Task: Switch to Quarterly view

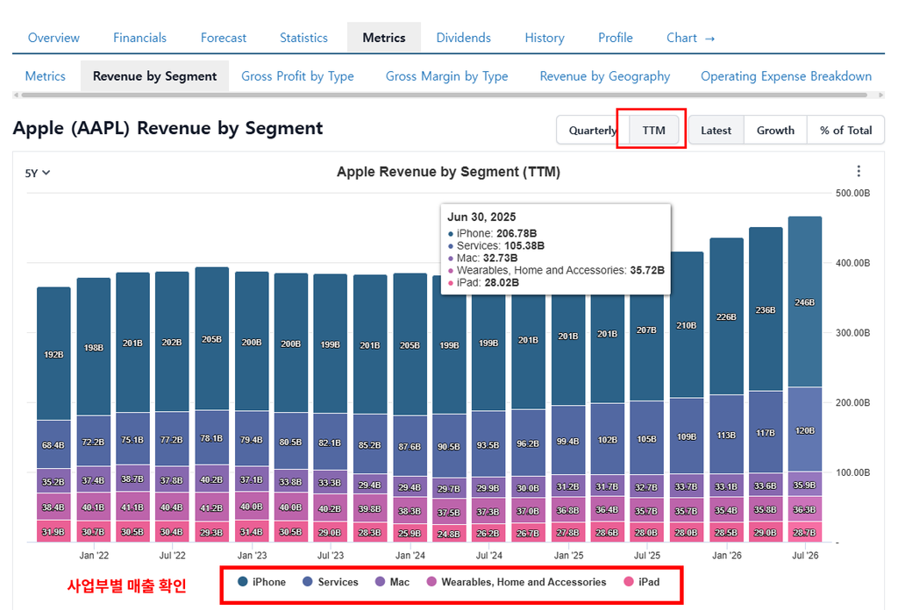Action: click(x=593, y=131)
